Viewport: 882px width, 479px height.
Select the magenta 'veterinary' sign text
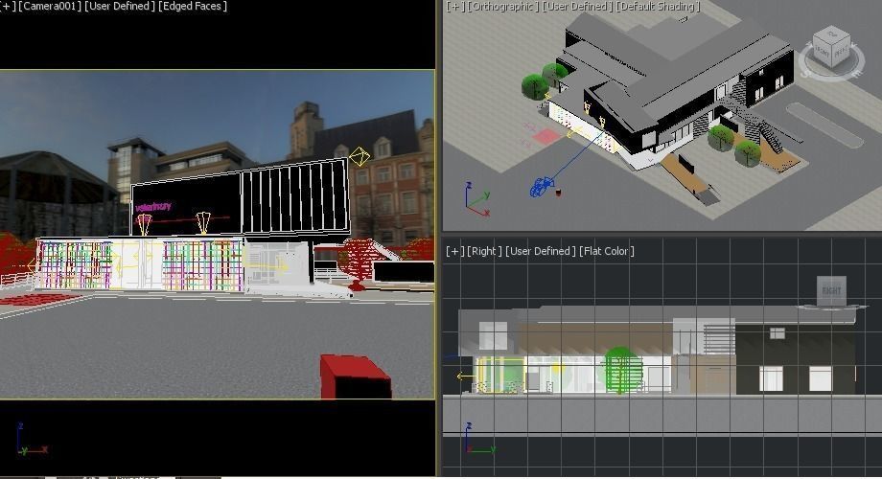tap(153, 207)
